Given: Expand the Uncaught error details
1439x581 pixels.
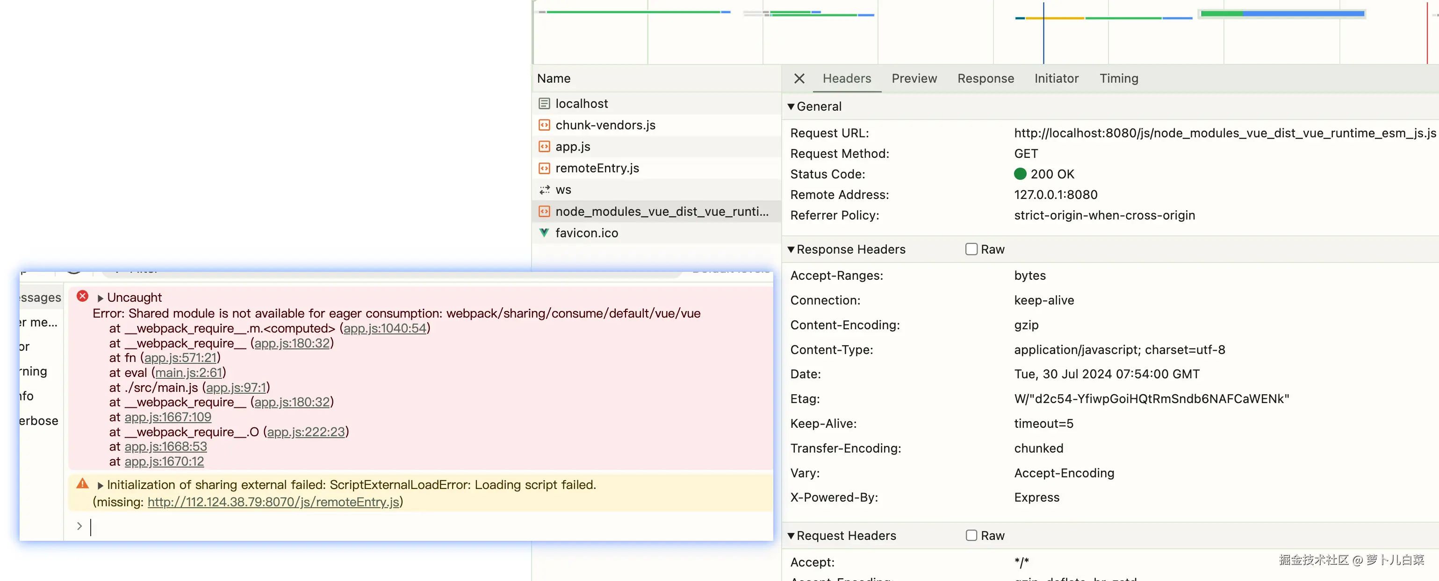Looking at the screenshot, I should (x=101, y=298).
